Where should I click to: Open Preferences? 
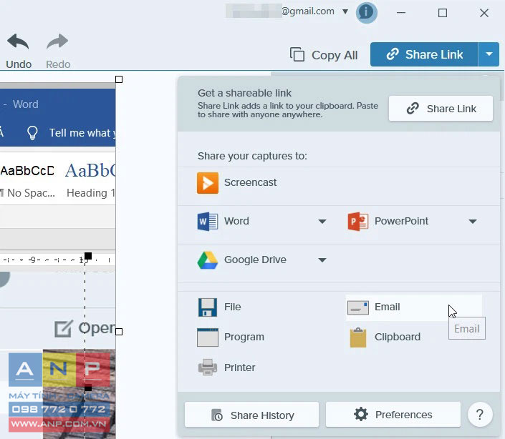click(393, 415)
